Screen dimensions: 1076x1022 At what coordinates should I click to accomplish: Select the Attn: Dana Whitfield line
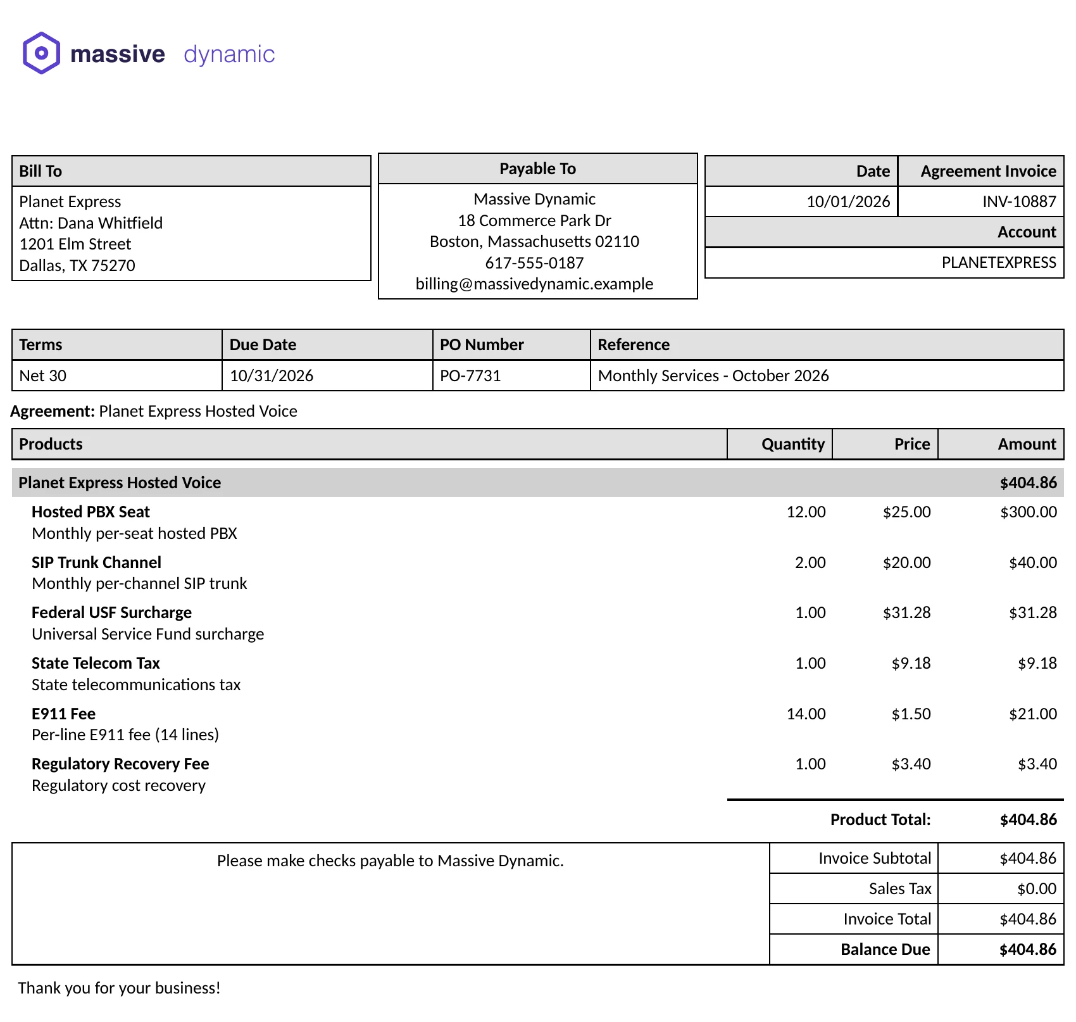91,223
